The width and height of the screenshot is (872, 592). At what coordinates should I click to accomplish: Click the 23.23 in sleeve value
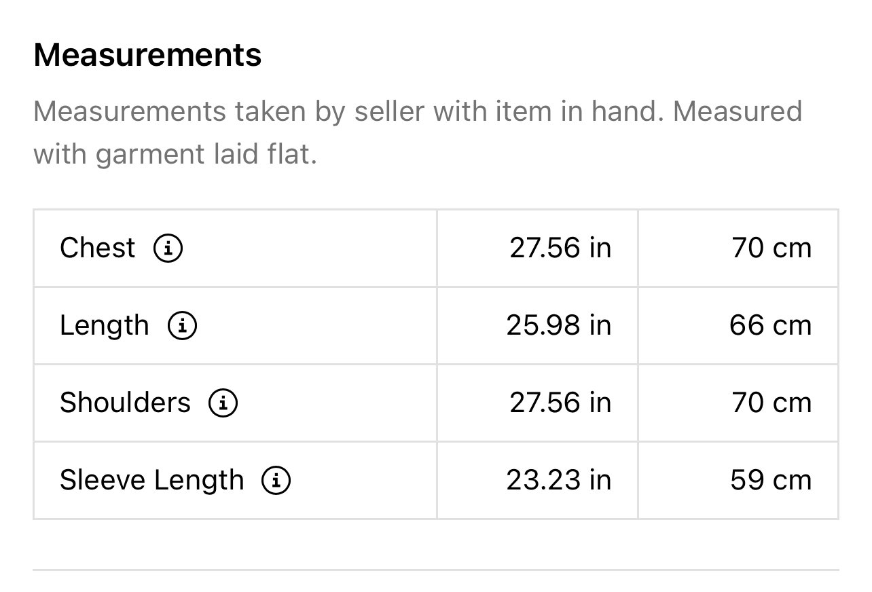coord(559,481)
